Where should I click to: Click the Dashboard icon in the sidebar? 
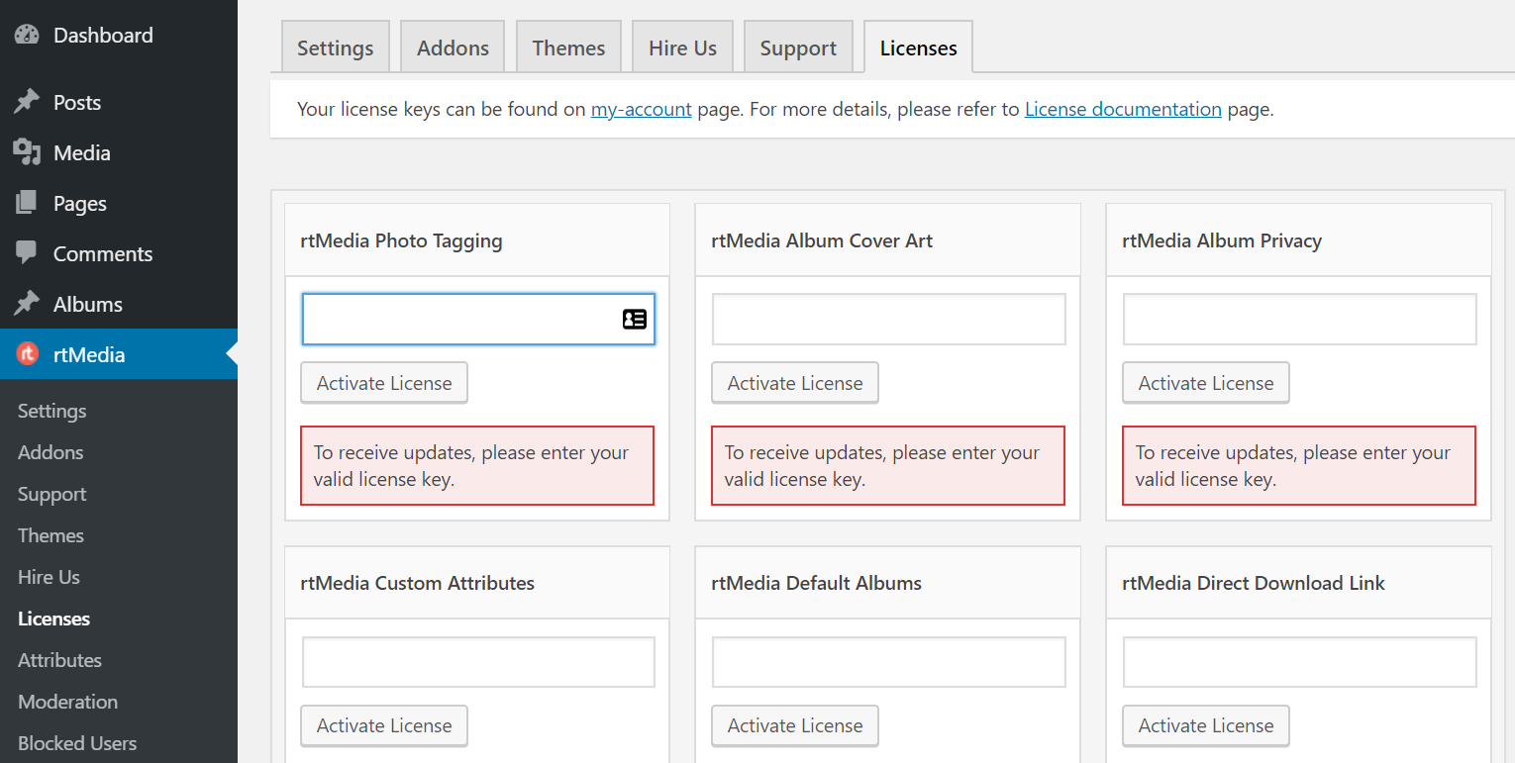point(25,34)
